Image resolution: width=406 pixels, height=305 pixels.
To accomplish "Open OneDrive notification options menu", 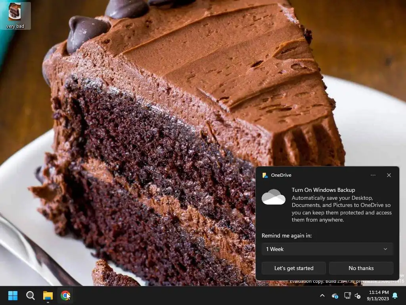I will 373,175.
